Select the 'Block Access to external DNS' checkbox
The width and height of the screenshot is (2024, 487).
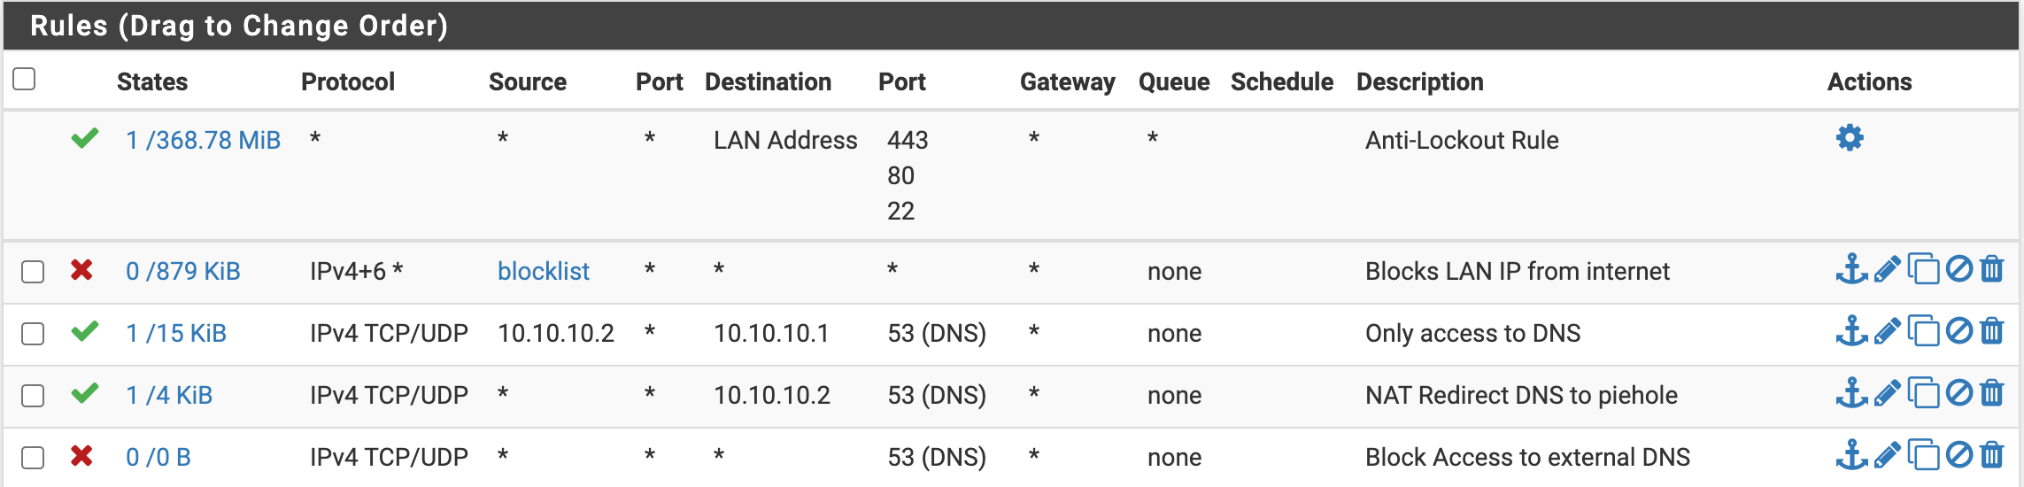(x=33, y=457)
